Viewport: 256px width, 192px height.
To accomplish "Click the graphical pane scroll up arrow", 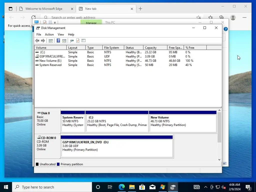I will [x=219, y=110].
